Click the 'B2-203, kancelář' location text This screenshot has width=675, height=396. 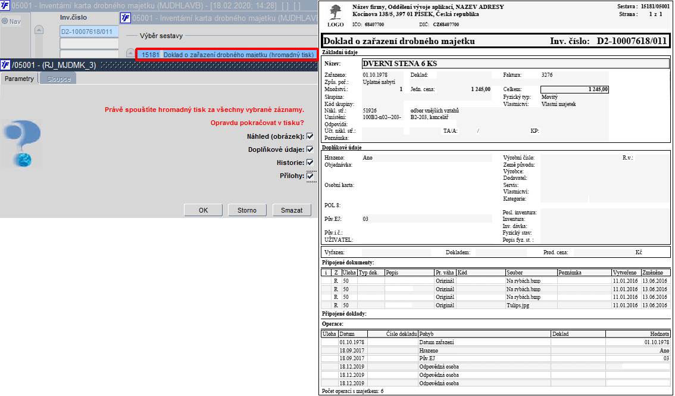point(429,117)
